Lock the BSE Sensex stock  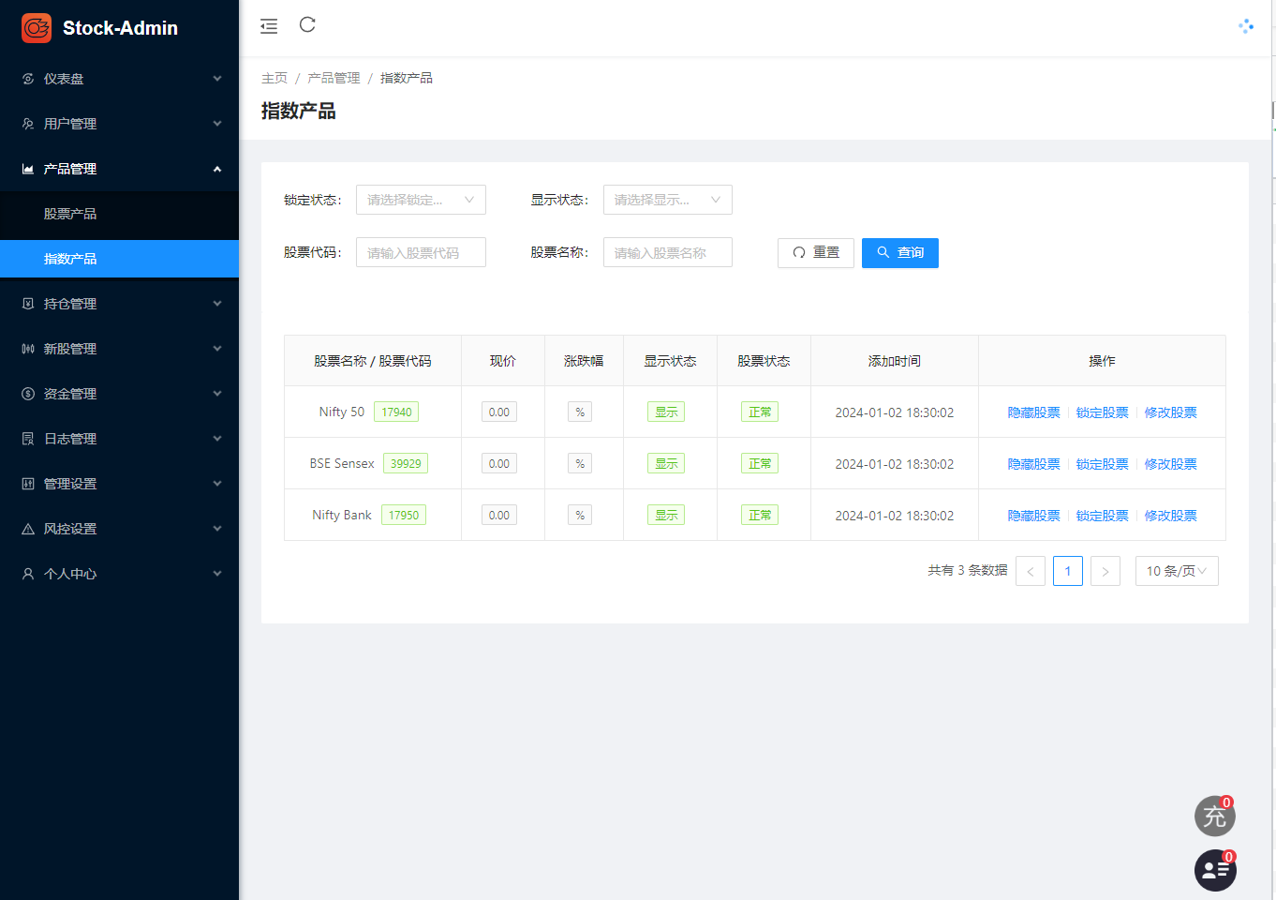coord(1102,463)
